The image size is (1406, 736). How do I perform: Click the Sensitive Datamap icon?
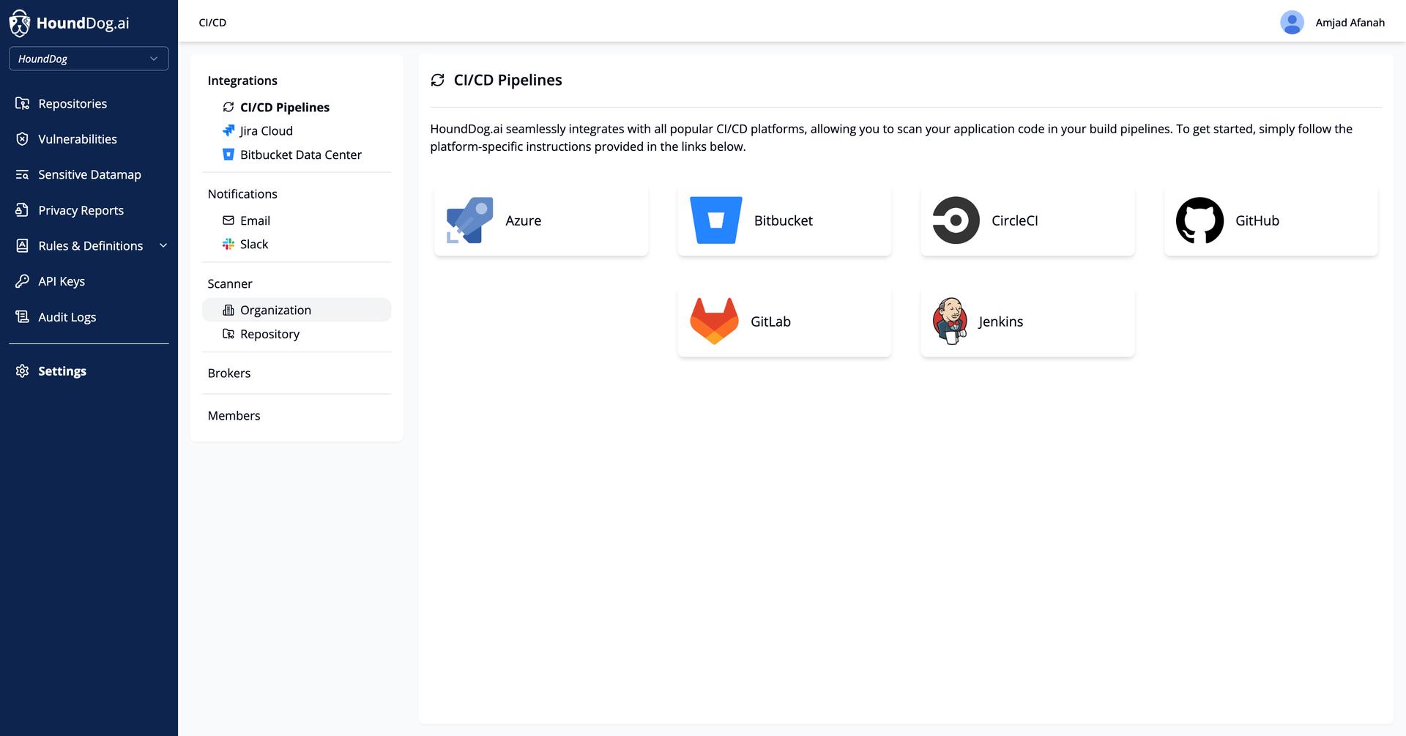(22, 174)
